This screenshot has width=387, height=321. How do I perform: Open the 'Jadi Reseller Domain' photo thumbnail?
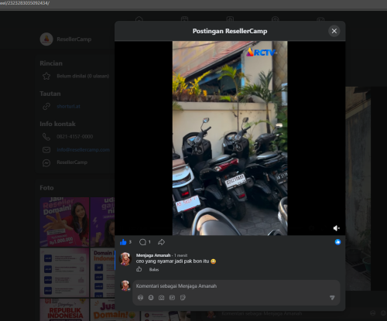pos(64,222)
